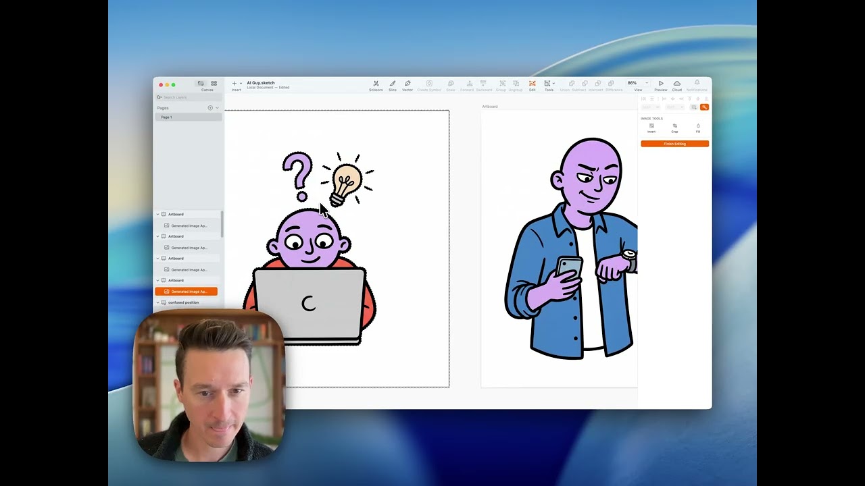Click the rectangular selection mode icon in inspector

[694, 107]
